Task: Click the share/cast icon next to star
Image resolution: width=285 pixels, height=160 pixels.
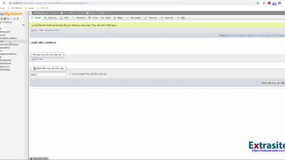Action: [x=264, y=3]
